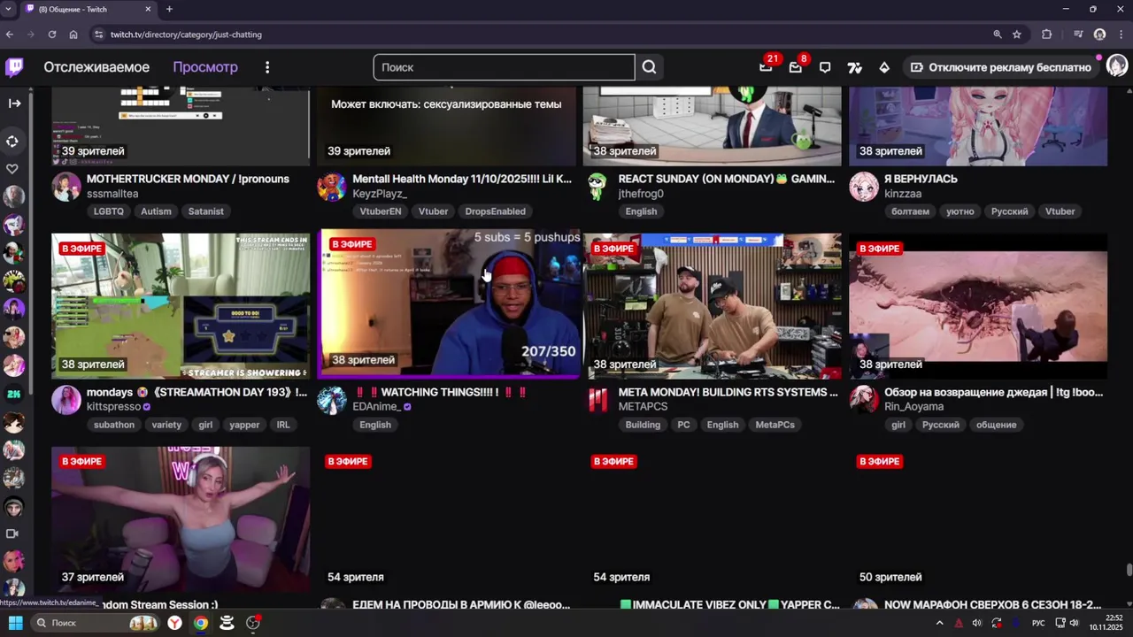Open the Rin_Aoyama channel name link
The width and height of the screenshot is (1133, 637).
(913, 407)
